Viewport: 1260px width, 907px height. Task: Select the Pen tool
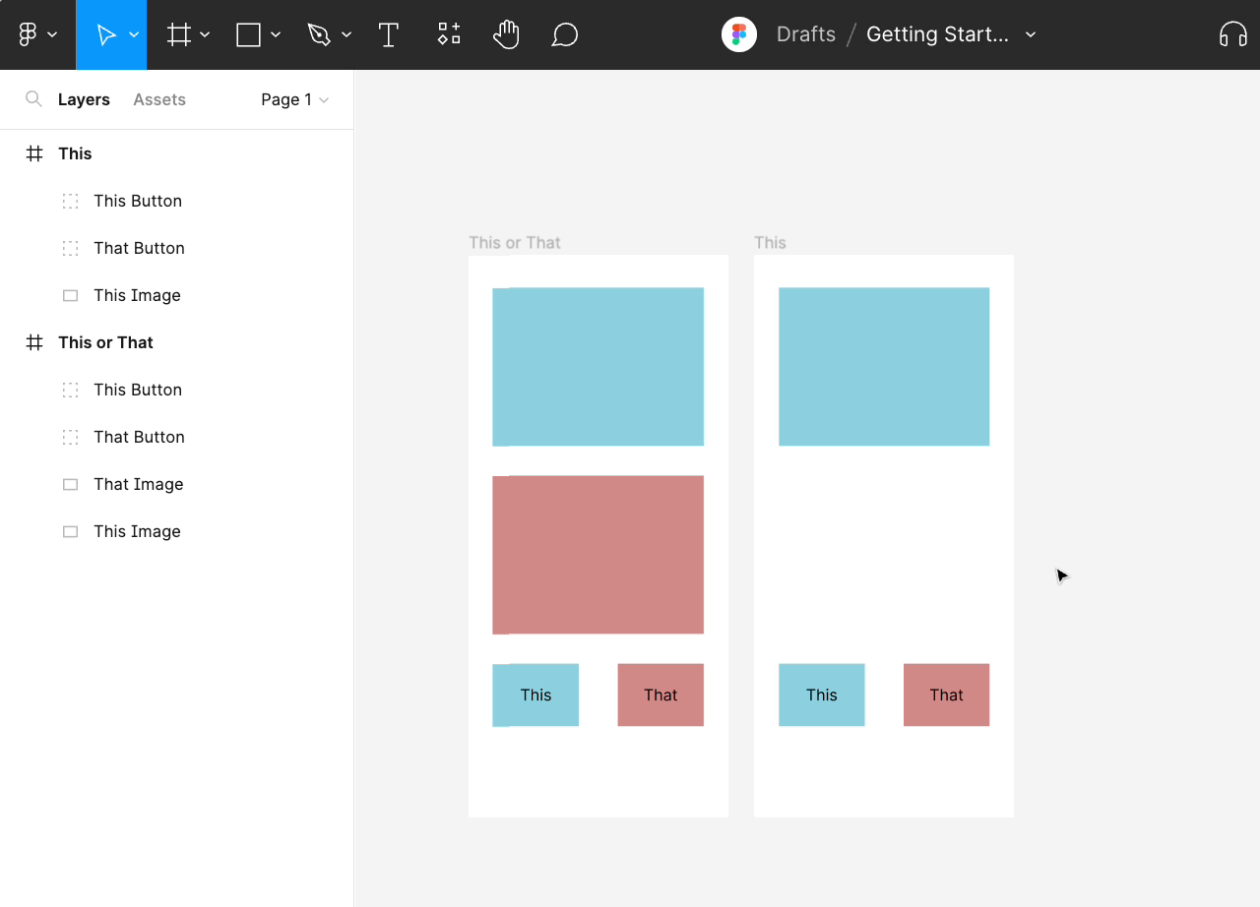[x=319, y=35]
